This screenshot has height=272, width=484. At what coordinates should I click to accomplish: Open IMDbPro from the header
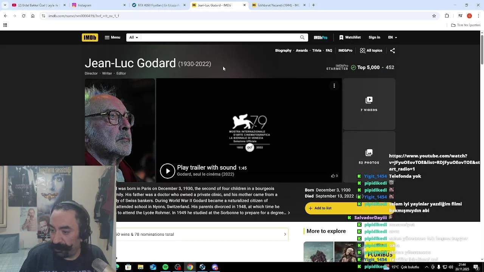click(x=320, y=37)
